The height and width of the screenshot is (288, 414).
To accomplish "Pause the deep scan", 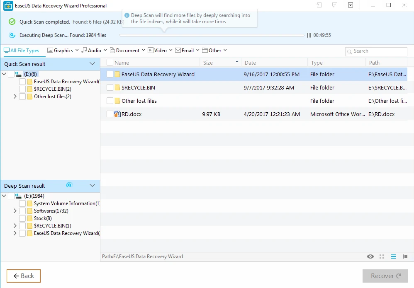I will click(x=309, y=35).
